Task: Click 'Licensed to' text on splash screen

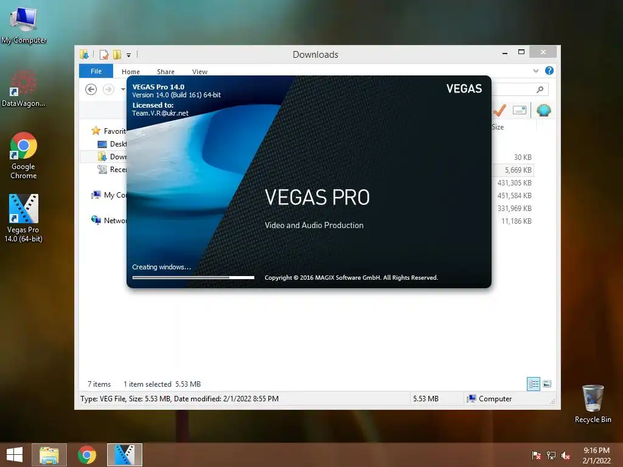Action: (x=153, y=105)
